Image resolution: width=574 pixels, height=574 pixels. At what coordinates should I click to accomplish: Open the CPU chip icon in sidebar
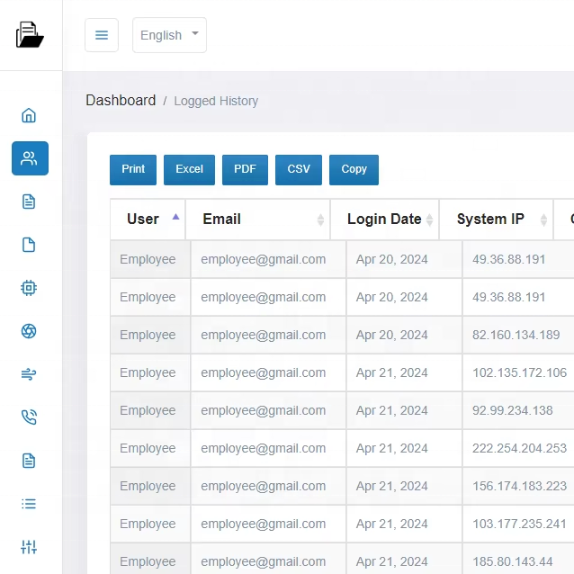[x=29, y=288]
